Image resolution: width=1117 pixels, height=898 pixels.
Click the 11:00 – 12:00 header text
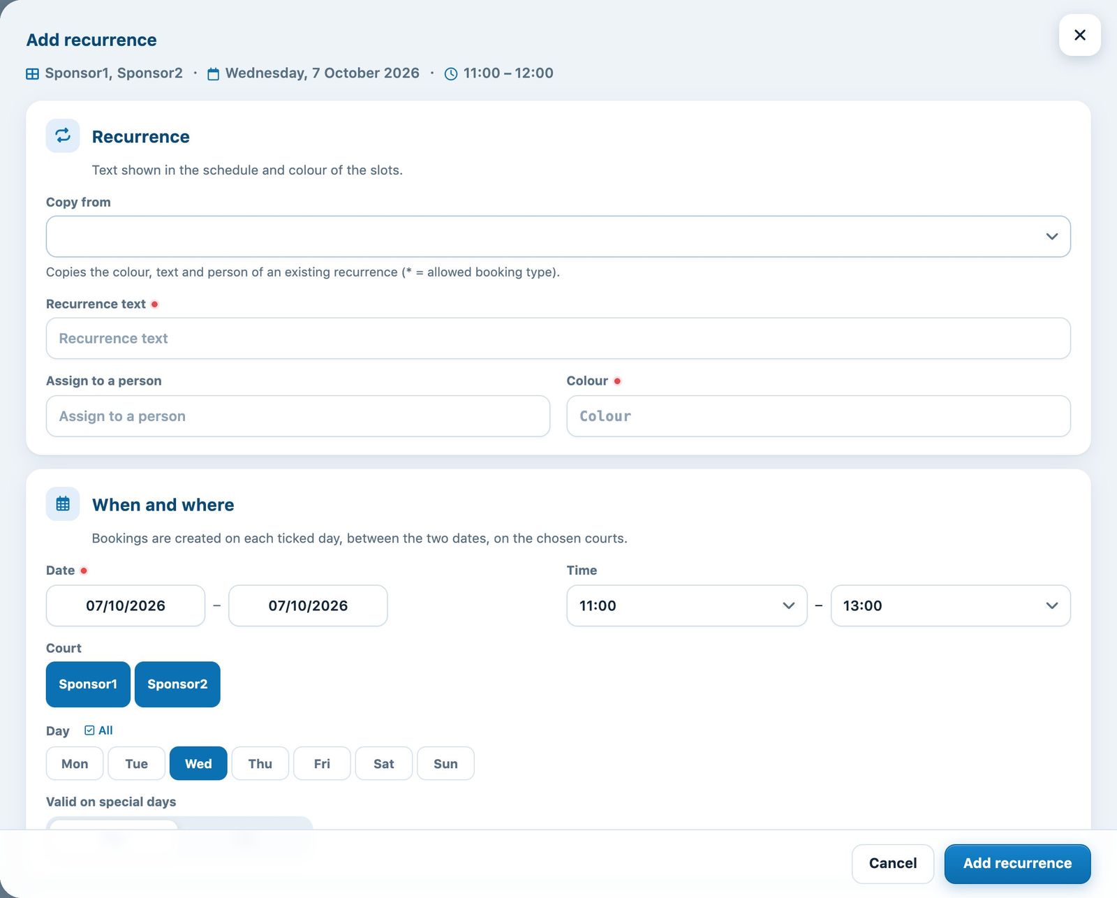508,73
